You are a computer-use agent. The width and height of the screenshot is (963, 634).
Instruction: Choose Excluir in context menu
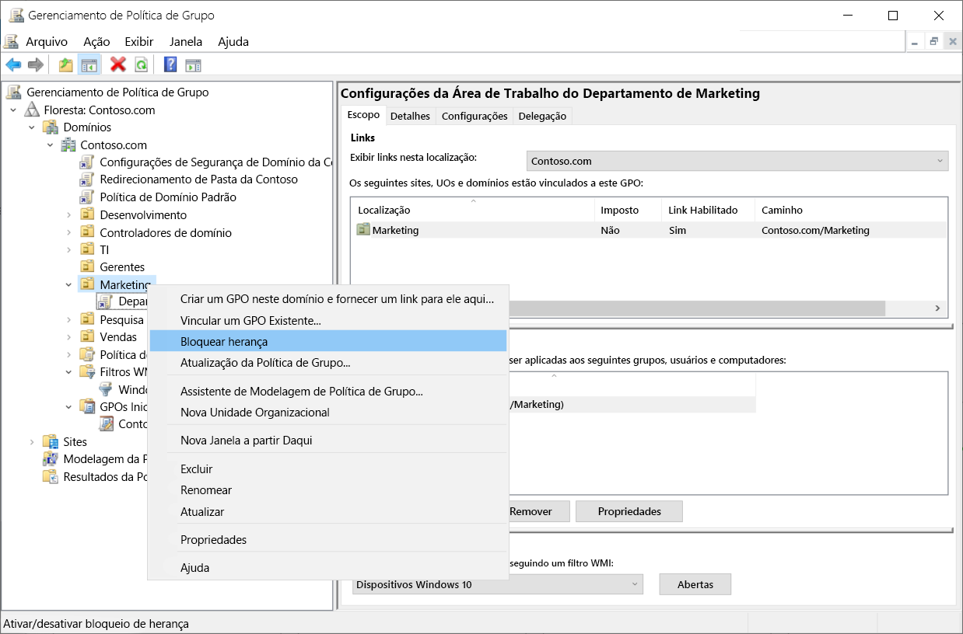click(x=327, y=469)
